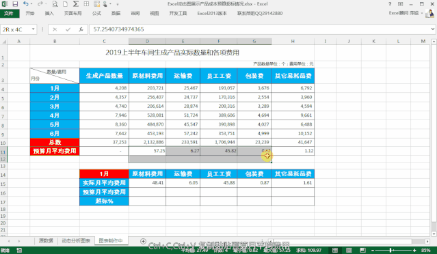Open the Insert Function dialog
The width and height of the screenshot is (437, 254).
click(x=81, y=29)
